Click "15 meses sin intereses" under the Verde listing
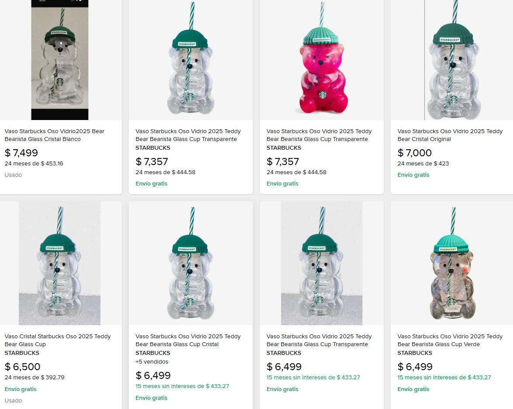Image resolution: width=513 pixels, height=409 pixels. [444, 377]
